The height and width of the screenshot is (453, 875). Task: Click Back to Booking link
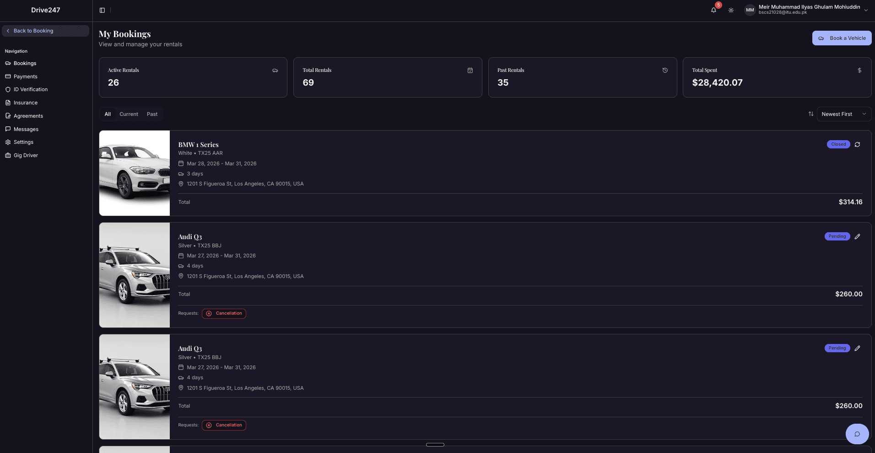pos(45,31)
